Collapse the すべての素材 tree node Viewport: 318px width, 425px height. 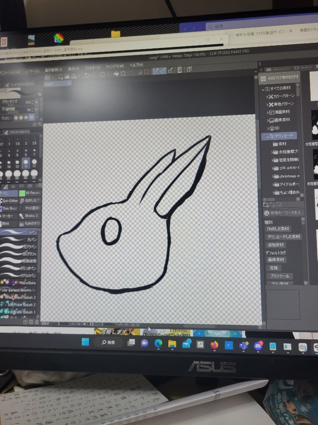pyautogui.click(x=263, y=89)
